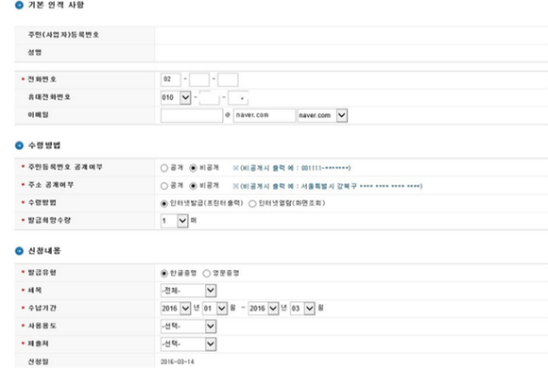Open the 발급희망수량 quantity dropdown
548x369 pixels.
(175, 221)
